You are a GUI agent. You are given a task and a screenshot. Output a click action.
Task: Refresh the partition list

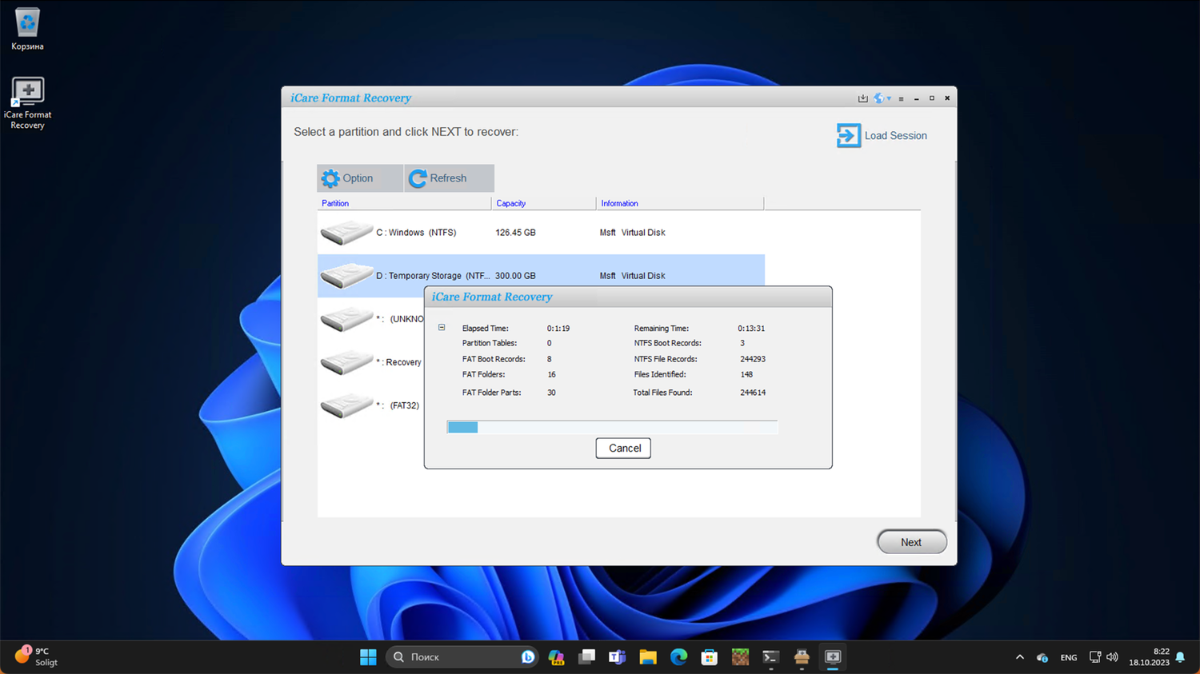(449, 178)
